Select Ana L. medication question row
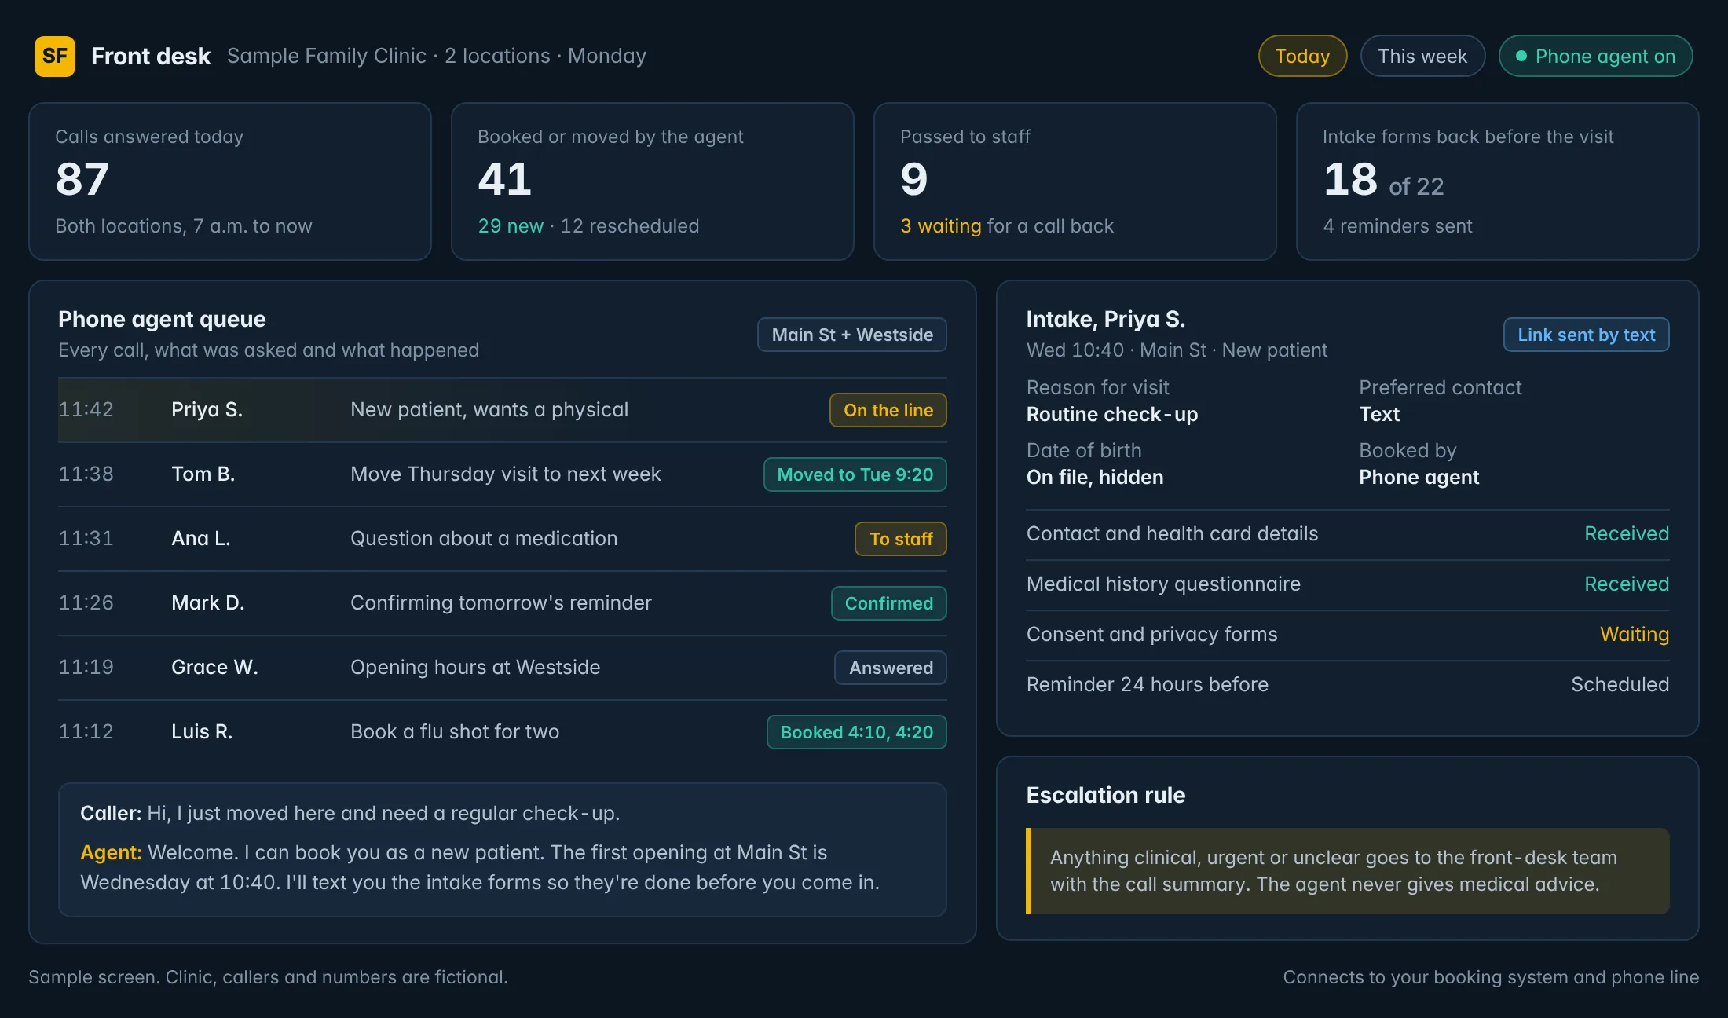The image size is (1728, 1018). pos(503,539)
